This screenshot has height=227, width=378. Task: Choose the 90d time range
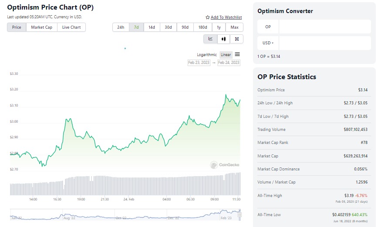coord(185,27)
